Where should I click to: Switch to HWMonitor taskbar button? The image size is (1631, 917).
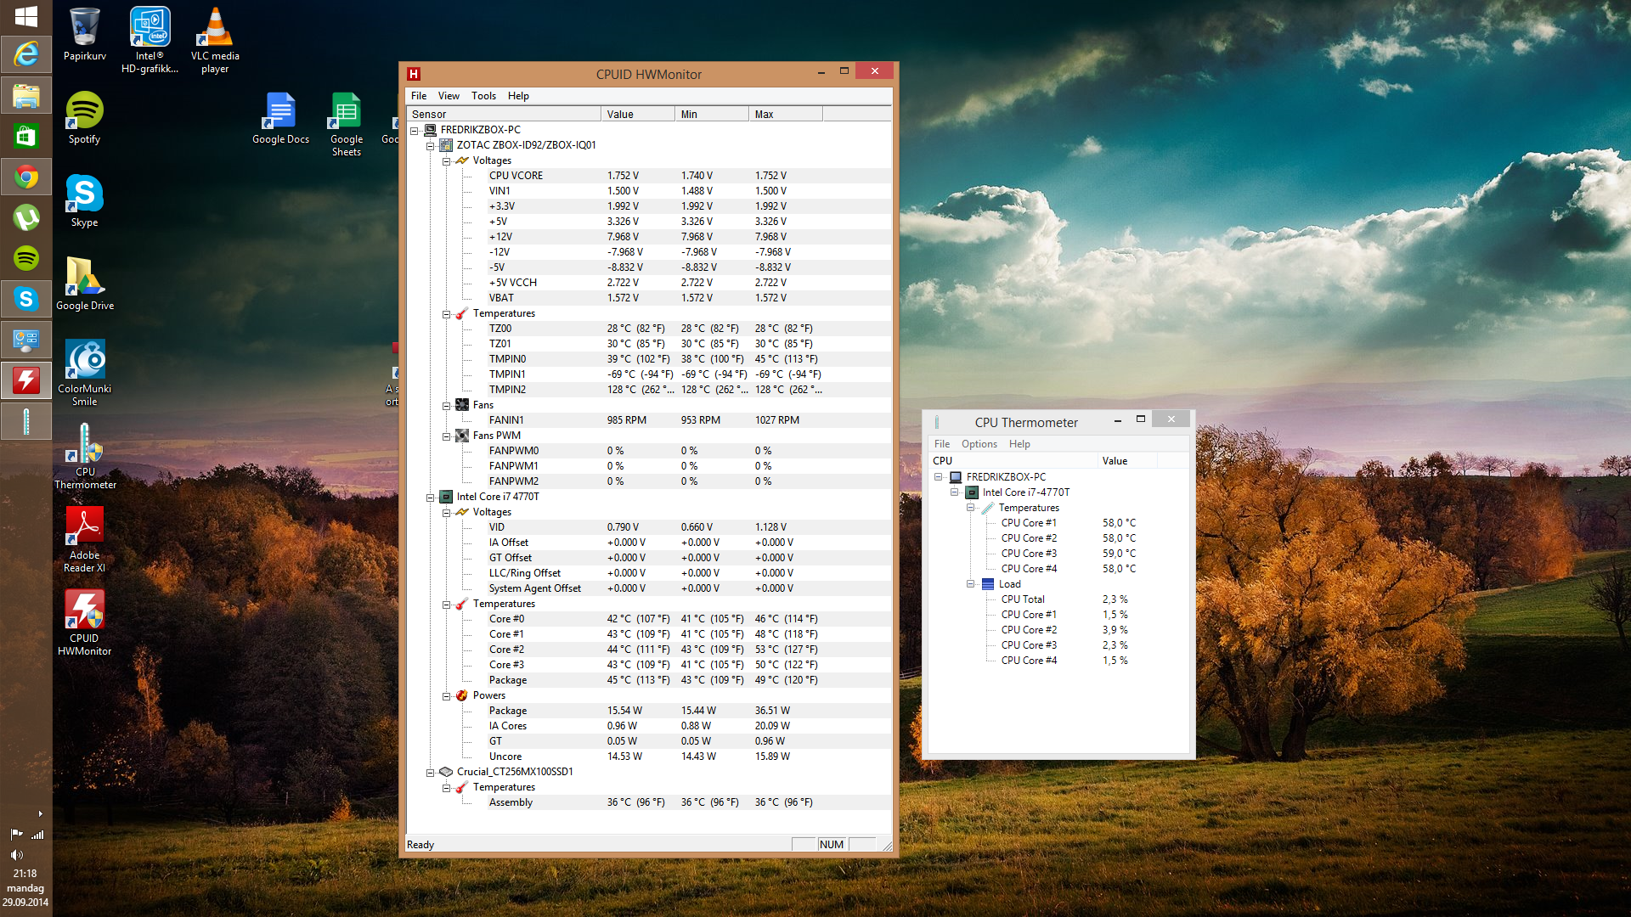[x=26, y=380]
